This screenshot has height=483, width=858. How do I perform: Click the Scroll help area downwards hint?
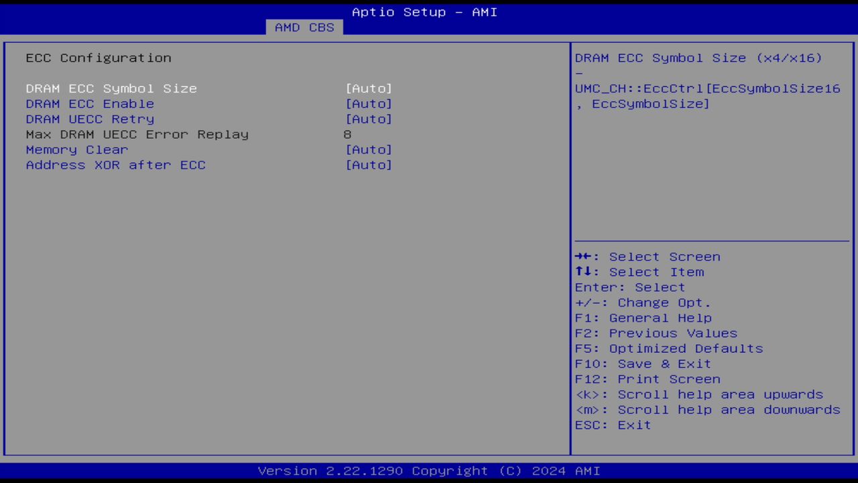[x=708, y=410]
